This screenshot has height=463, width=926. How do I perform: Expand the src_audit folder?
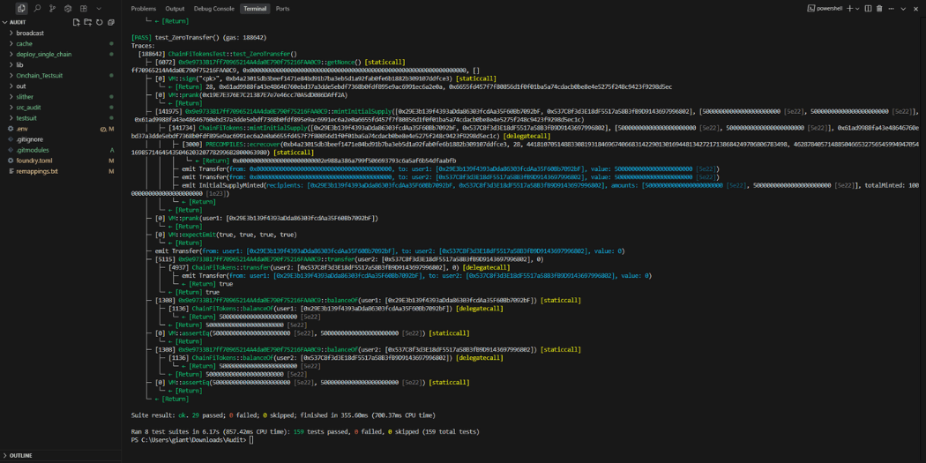click(x=28, y=108)
